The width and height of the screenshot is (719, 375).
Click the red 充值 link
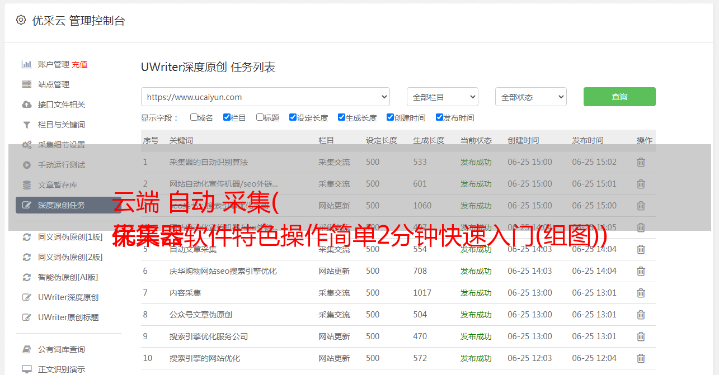coord(79,64)
